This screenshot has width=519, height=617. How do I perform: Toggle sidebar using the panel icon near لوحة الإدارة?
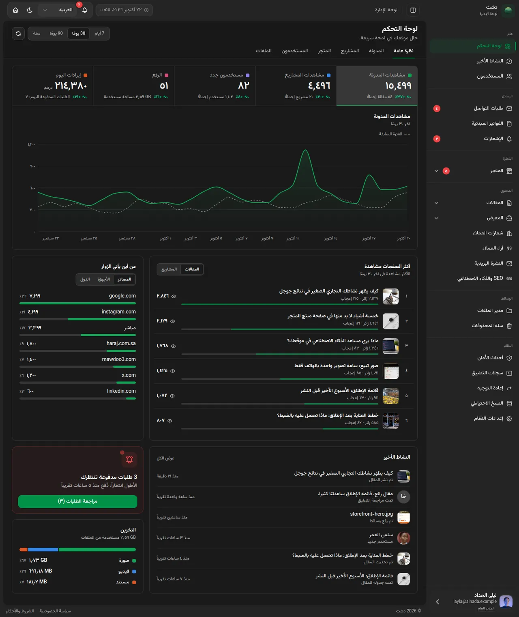(413, 10)
